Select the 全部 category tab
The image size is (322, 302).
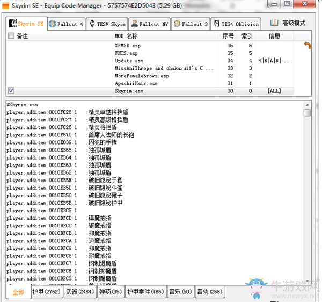18,292
